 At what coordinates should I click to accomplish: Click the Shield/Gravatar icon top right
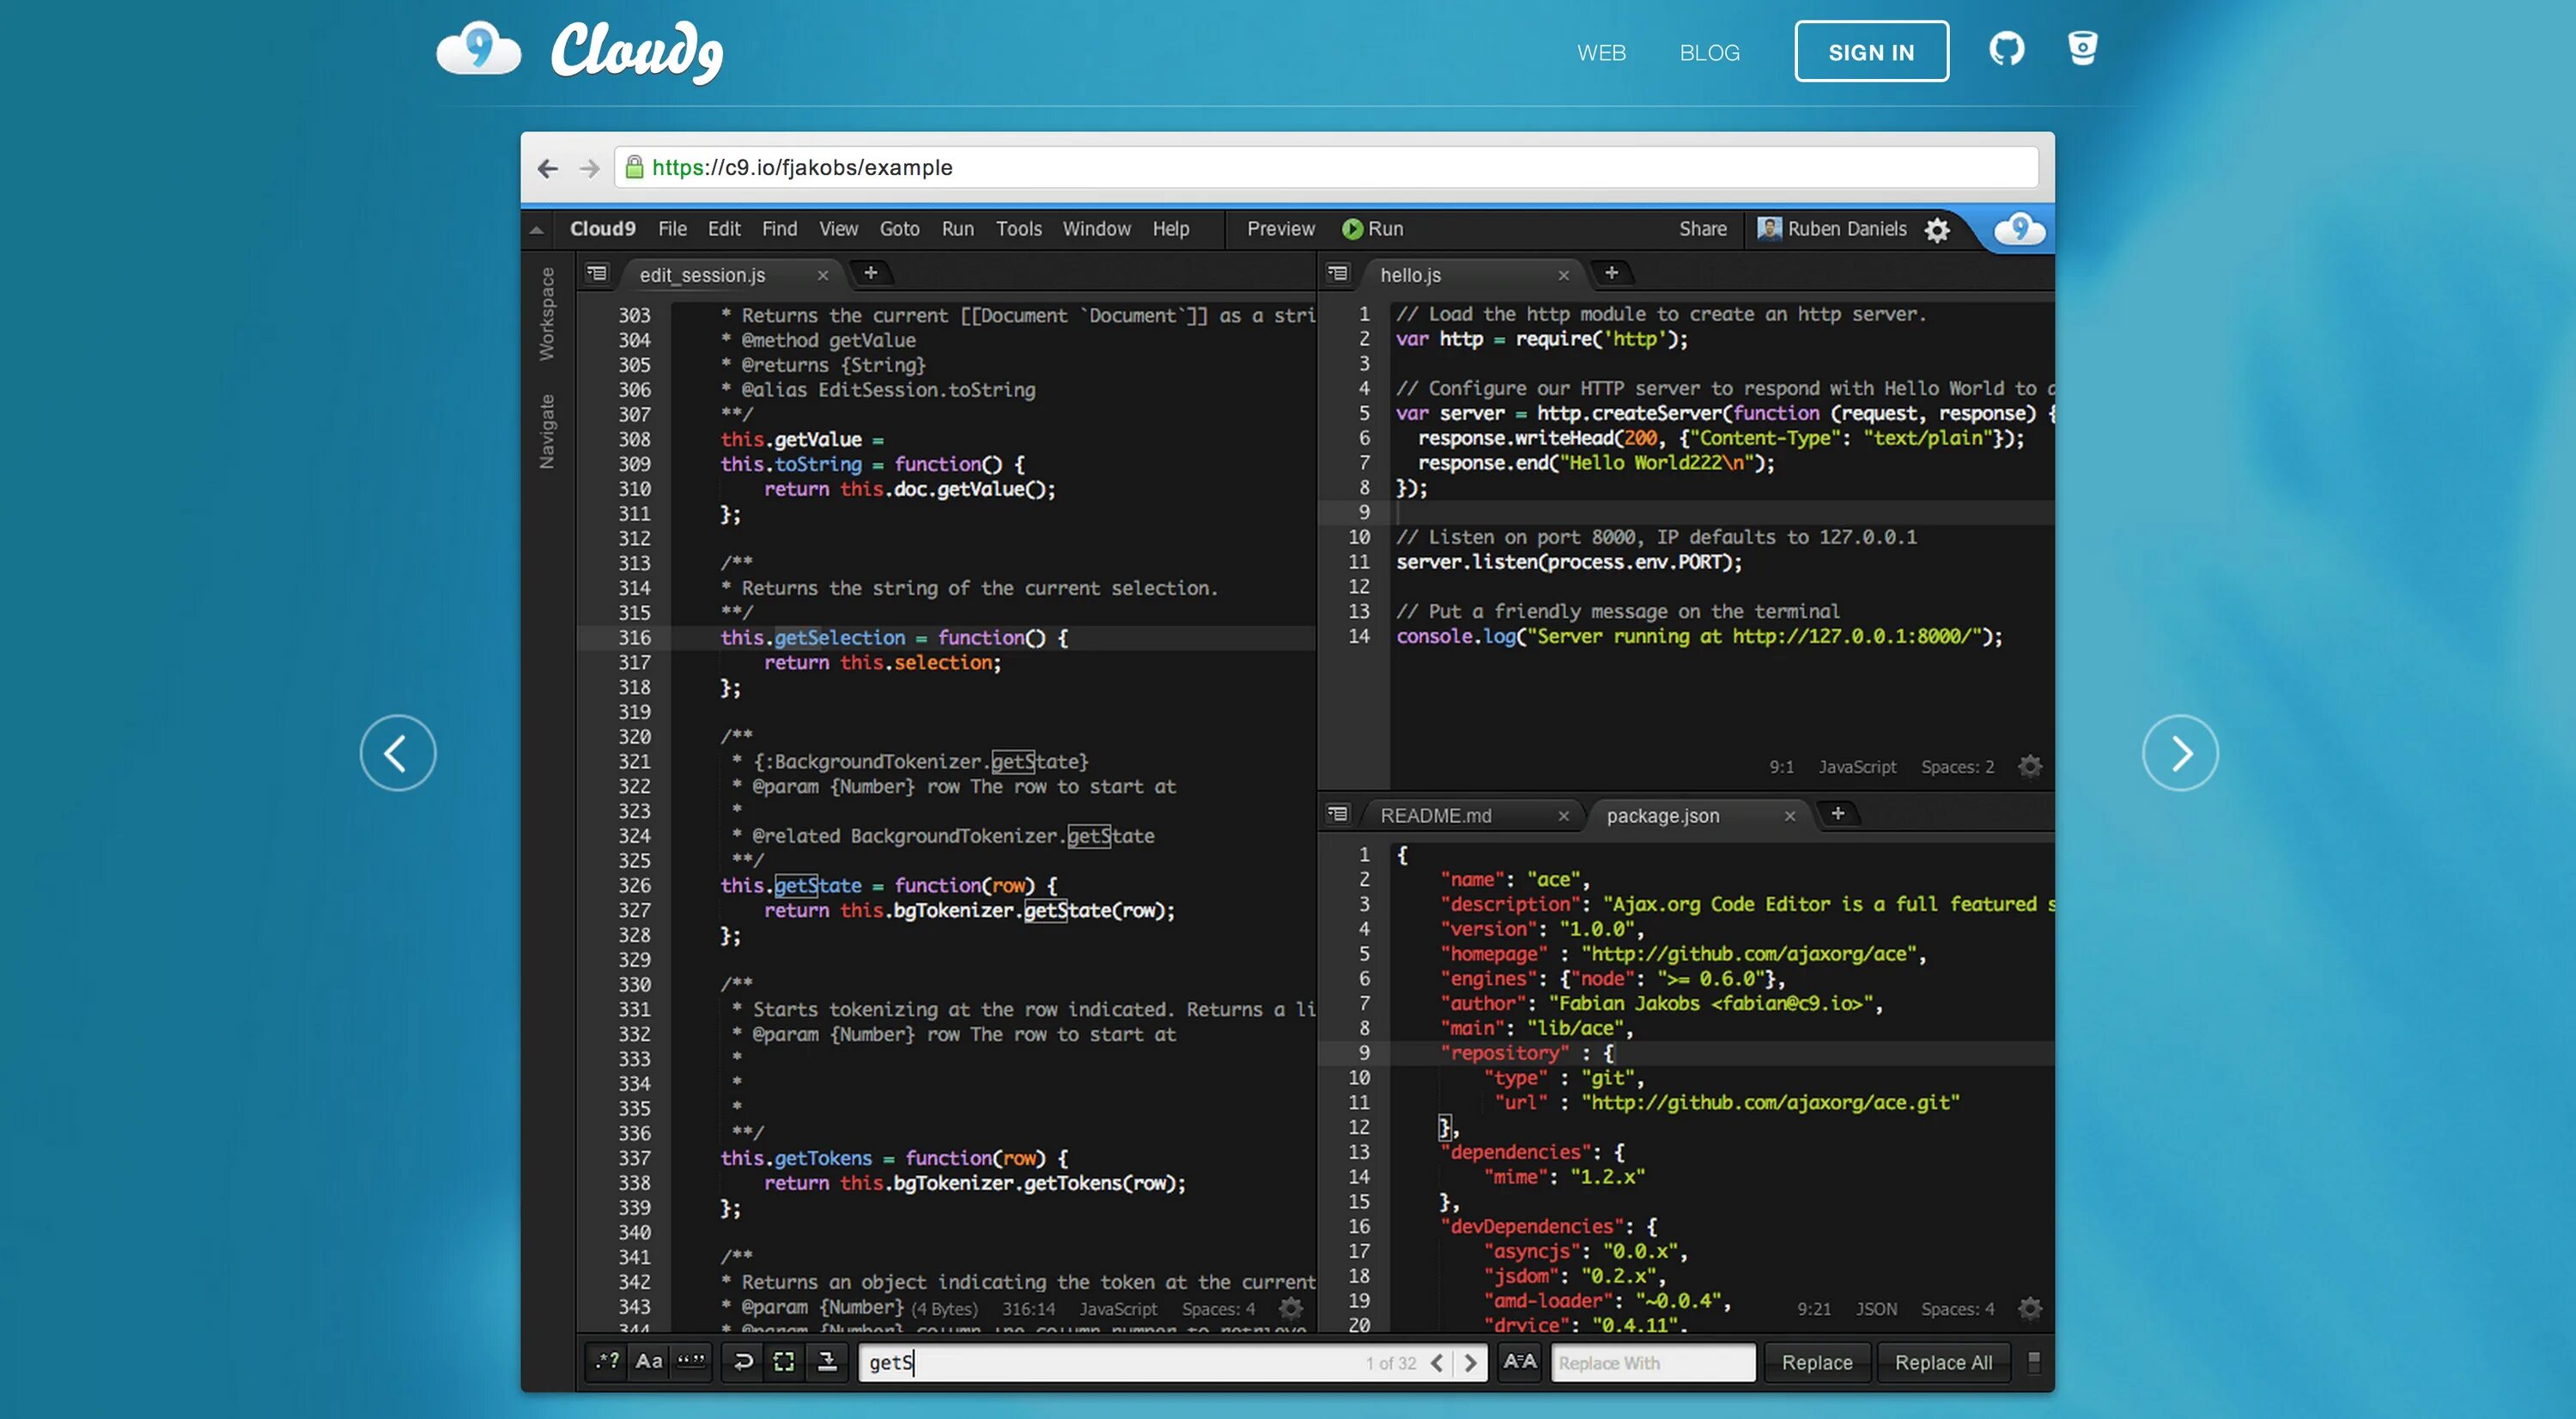[x=2081, y=49]
